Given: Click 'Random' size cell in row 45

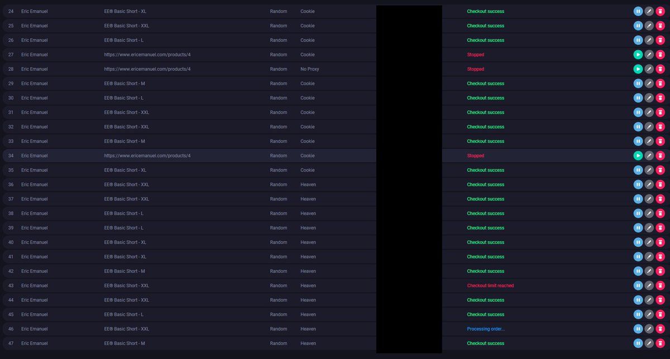Looking at the screenshot, I should pos(279,314).
